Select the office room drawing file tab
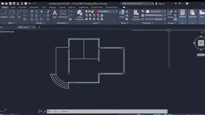This screenshot has height=115, width=205. coord(23,27)
